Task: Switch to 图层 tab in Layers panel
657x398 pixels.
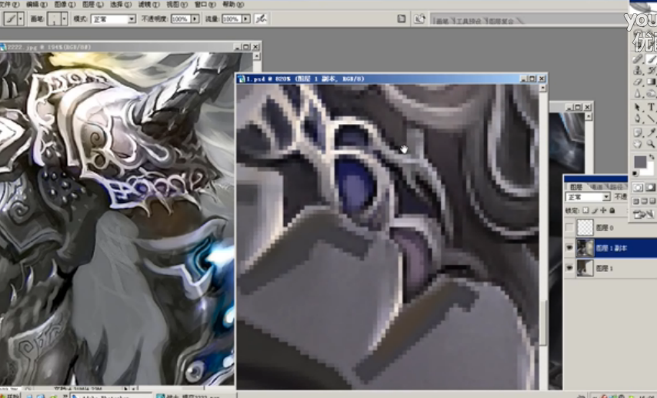Action: [576, 186]
